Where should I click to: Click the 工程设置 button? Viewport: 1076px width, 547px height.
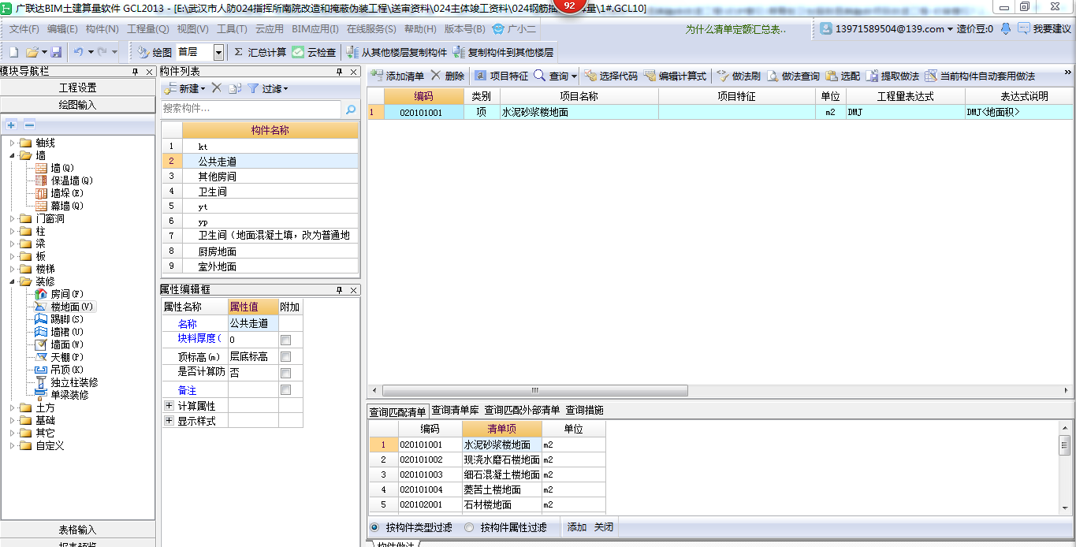(x=78, y=87)
